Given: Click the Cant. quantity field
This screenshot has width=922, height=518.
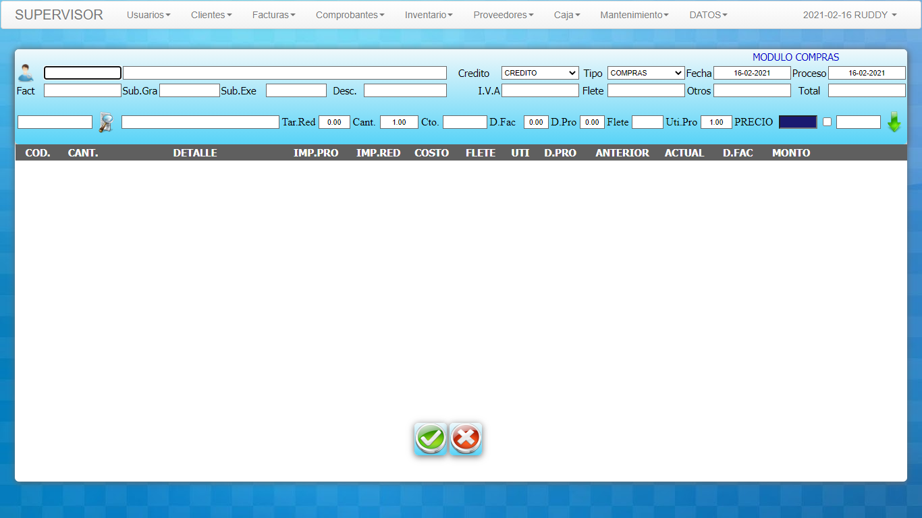Looking at the screenshot, I should click(399, 122).
